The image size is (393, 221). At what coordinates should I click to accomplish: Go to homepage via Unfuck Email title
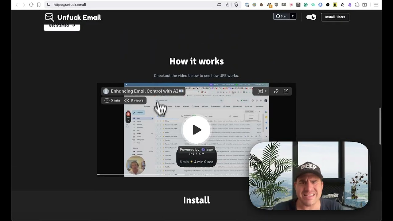[79, 17]
